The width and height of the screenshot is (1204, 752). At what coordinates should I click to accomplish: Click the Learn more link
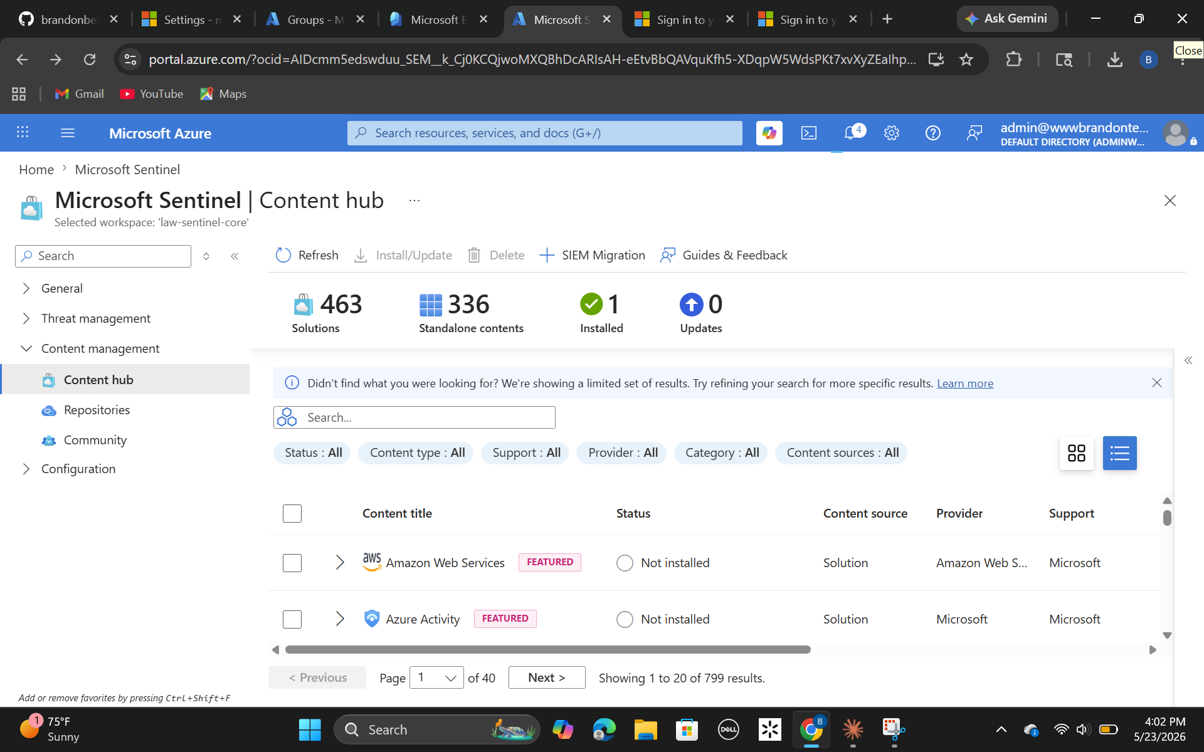click(x=965, y=383)
